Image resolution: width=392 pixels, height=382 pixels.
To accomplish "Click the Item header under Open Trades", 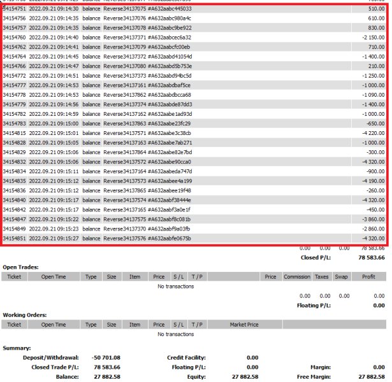I will [x=134, y=277].
